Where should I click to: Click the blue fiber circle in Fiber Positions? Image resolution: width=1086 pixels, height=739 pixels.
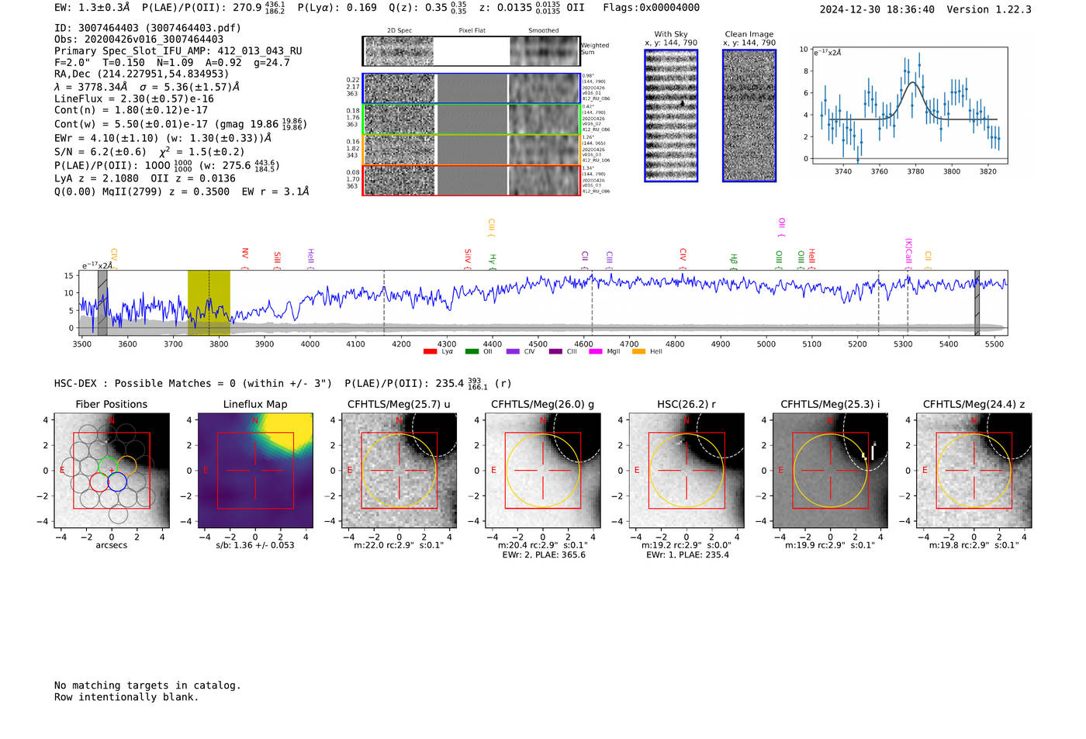[117, 482]
